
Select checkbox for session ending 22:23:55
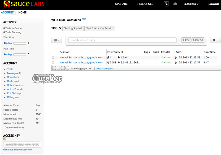pyautogui.click(x=53, y=58)
